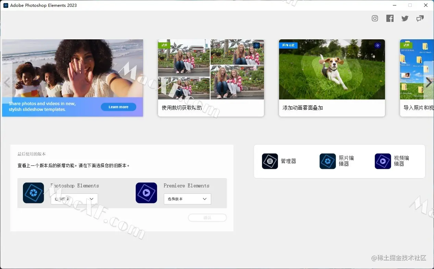Click Photoshop Elements app icon in version panel
The image size is (434, 269).
tap(33, 193)
